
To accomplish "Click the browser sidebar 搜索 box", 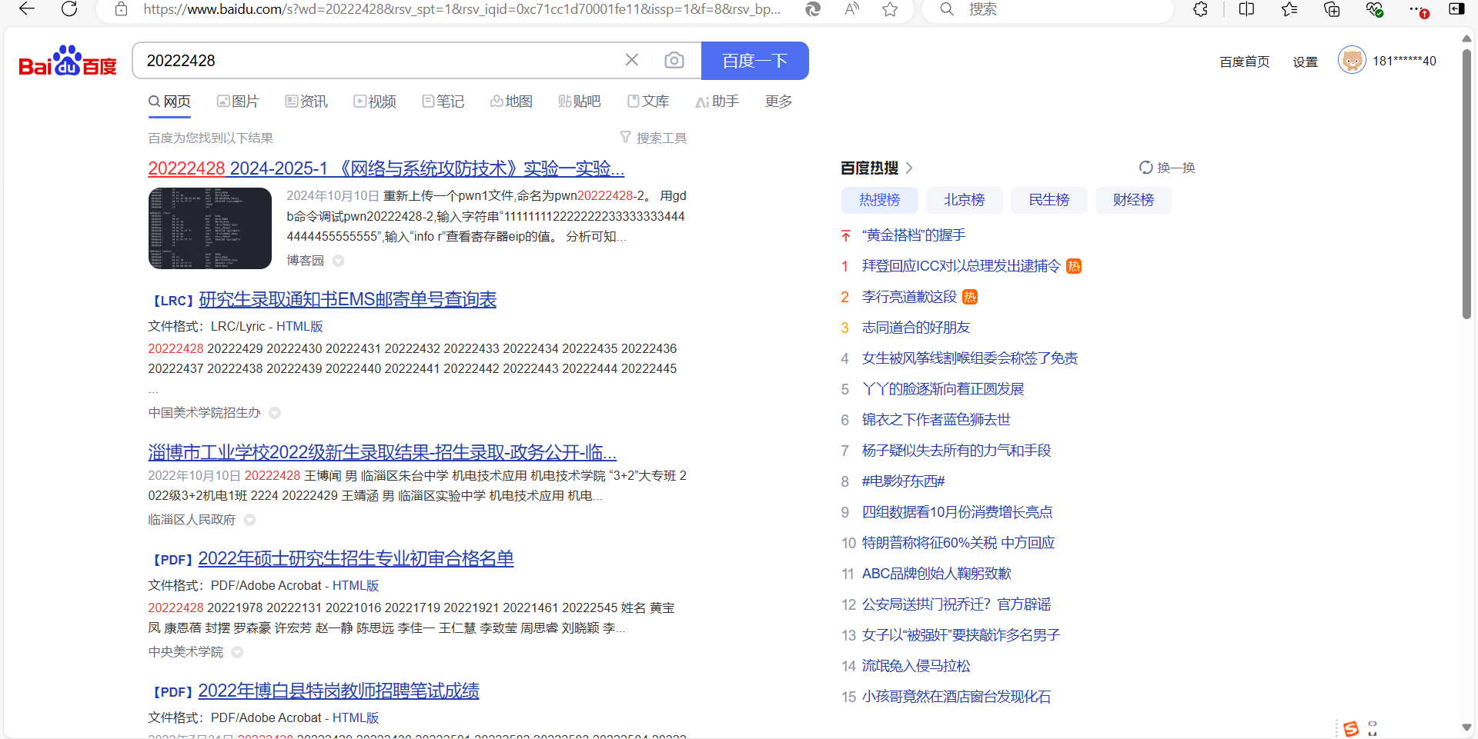I will pyautogui.click(x=1047, y=9).
